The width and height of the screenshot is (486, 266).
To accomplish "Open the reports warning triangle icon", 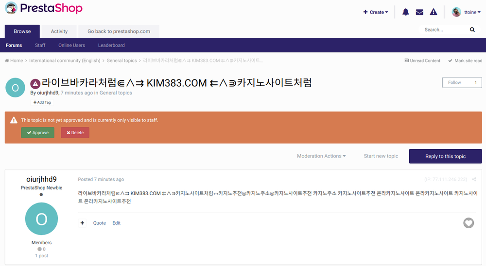I will pyautogui.click(x=434, y=12).
